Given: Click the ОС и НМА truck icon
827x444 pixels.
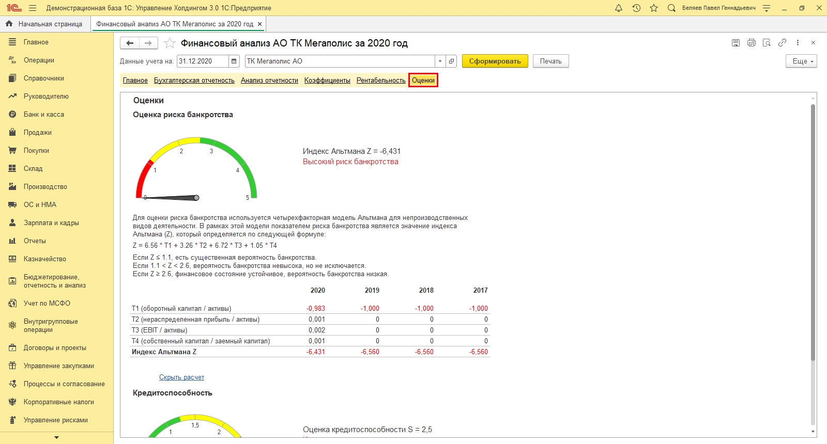Looking at the screenshot, I should click(x=12, y=205).
